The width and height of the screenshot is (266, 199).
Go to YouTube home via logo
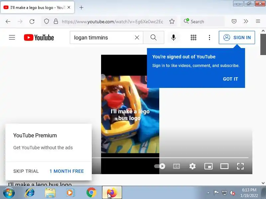(x=39, y=37)
